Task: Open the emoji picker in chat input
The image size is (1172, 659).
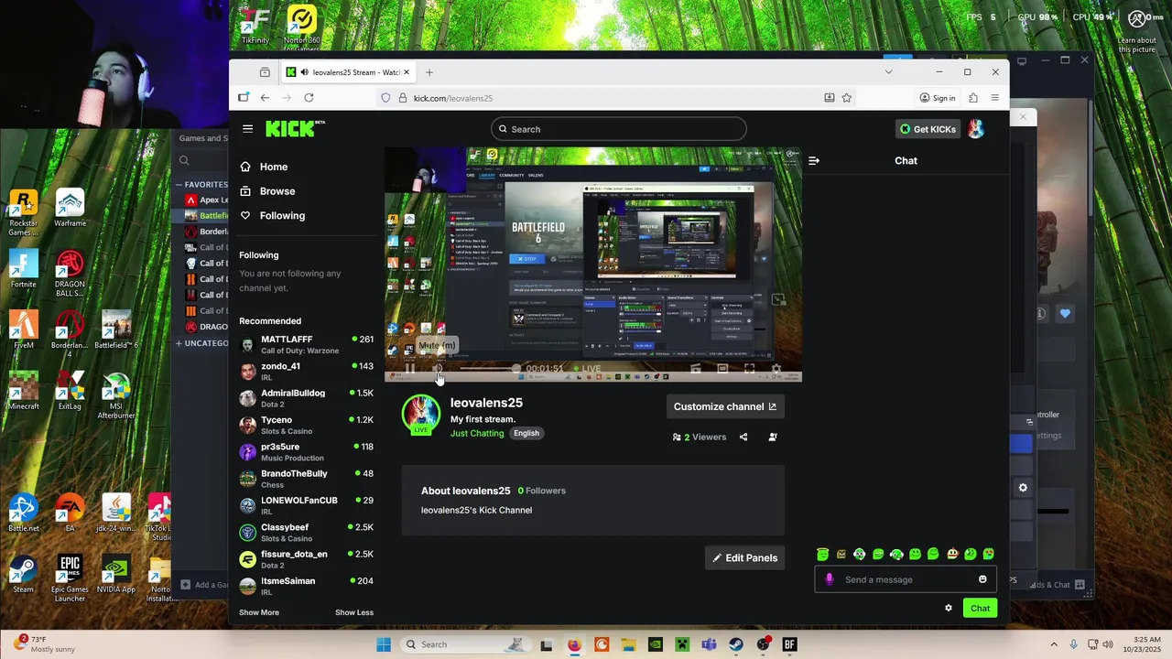Action: [982, 579]
